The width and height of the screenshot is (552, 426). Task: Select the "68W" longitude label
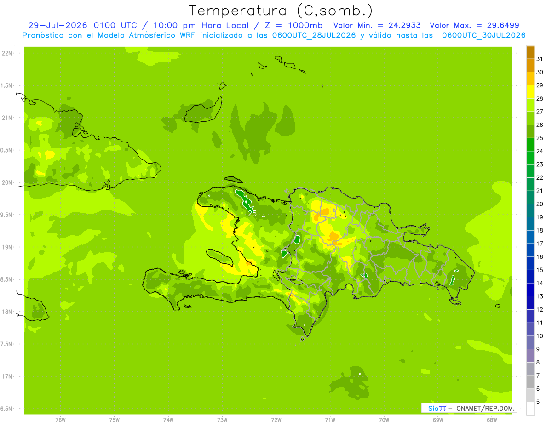(x=491, y=420)
